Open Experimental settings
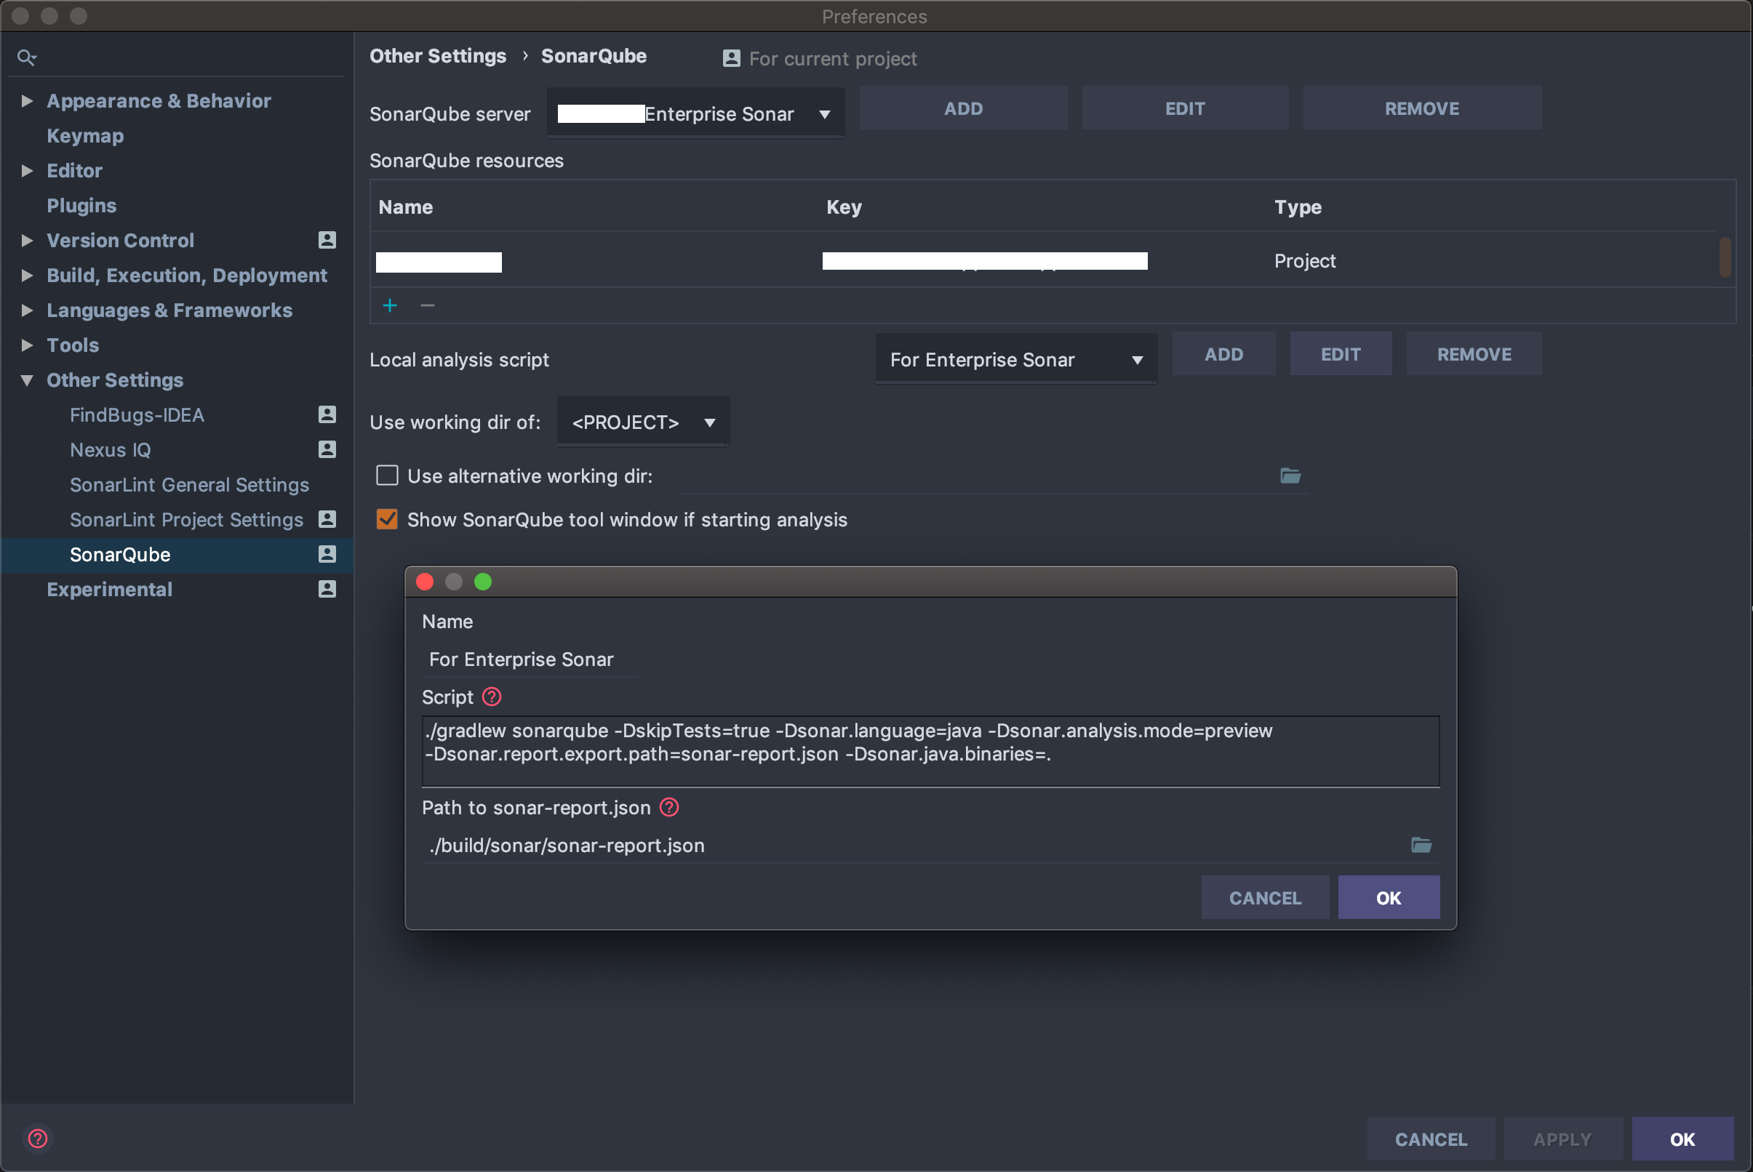1753x1172 pixels. (x=109, y=589)
